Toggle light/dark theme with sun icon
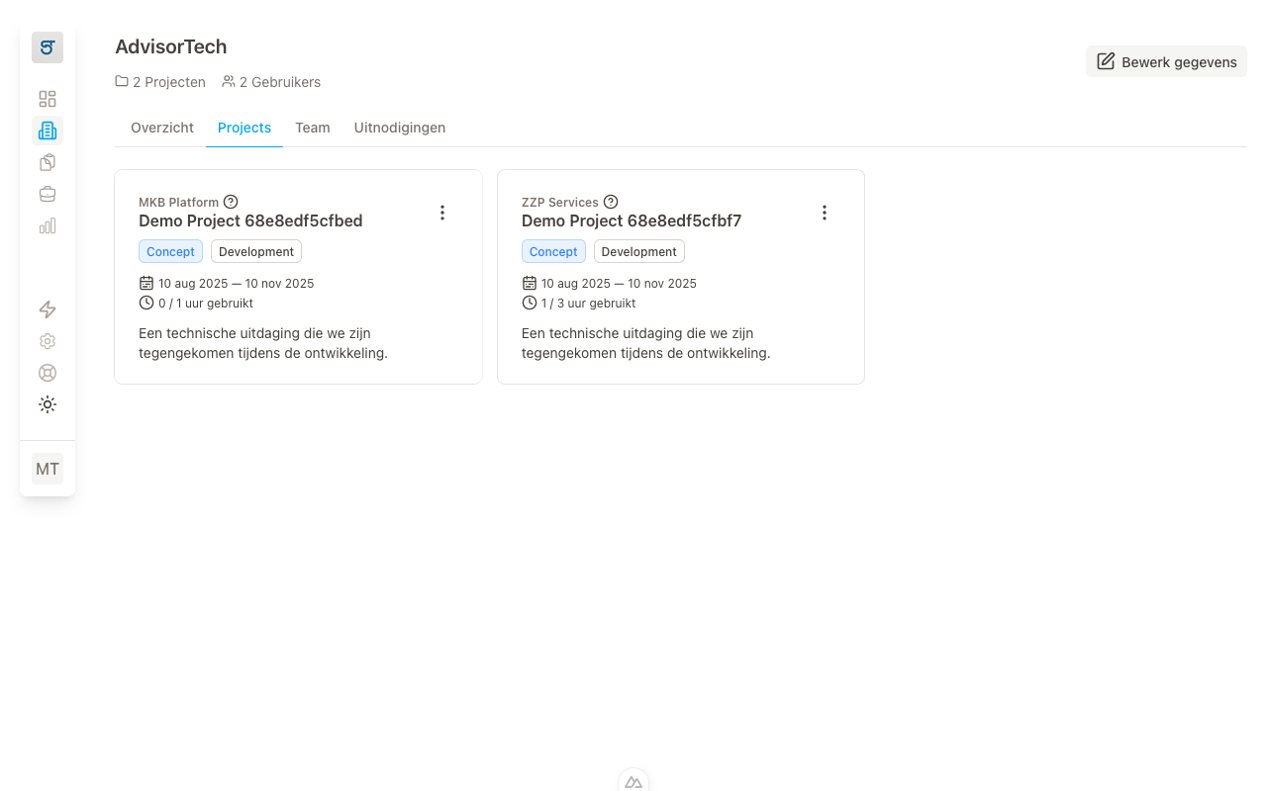Image resolution: width=1267 pixels, height=791 pixels. pyautogui.click(x=48, y=404)
